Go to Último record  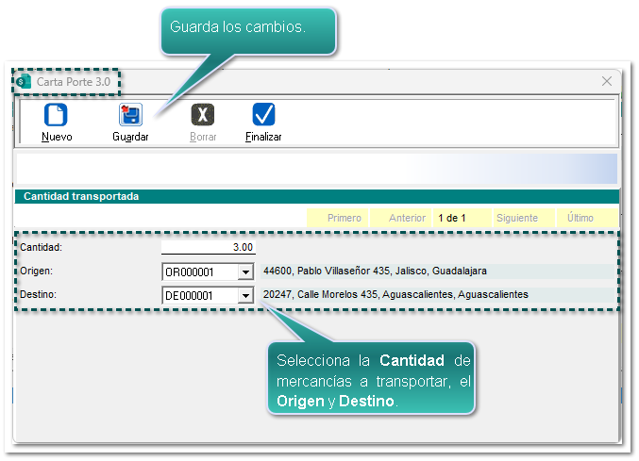(x=587, y=218)
